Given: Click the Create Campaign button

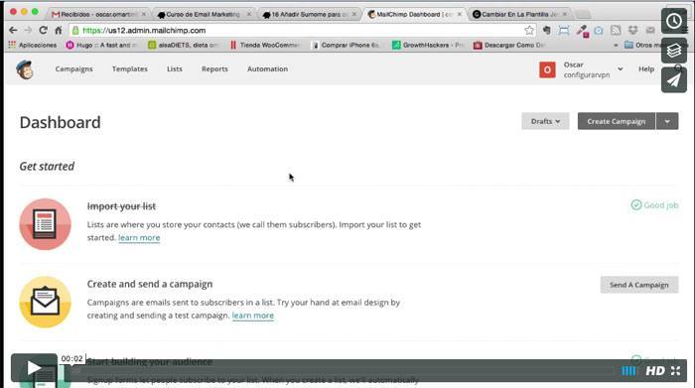Looking at the screenshot, I should click(617, 121).
